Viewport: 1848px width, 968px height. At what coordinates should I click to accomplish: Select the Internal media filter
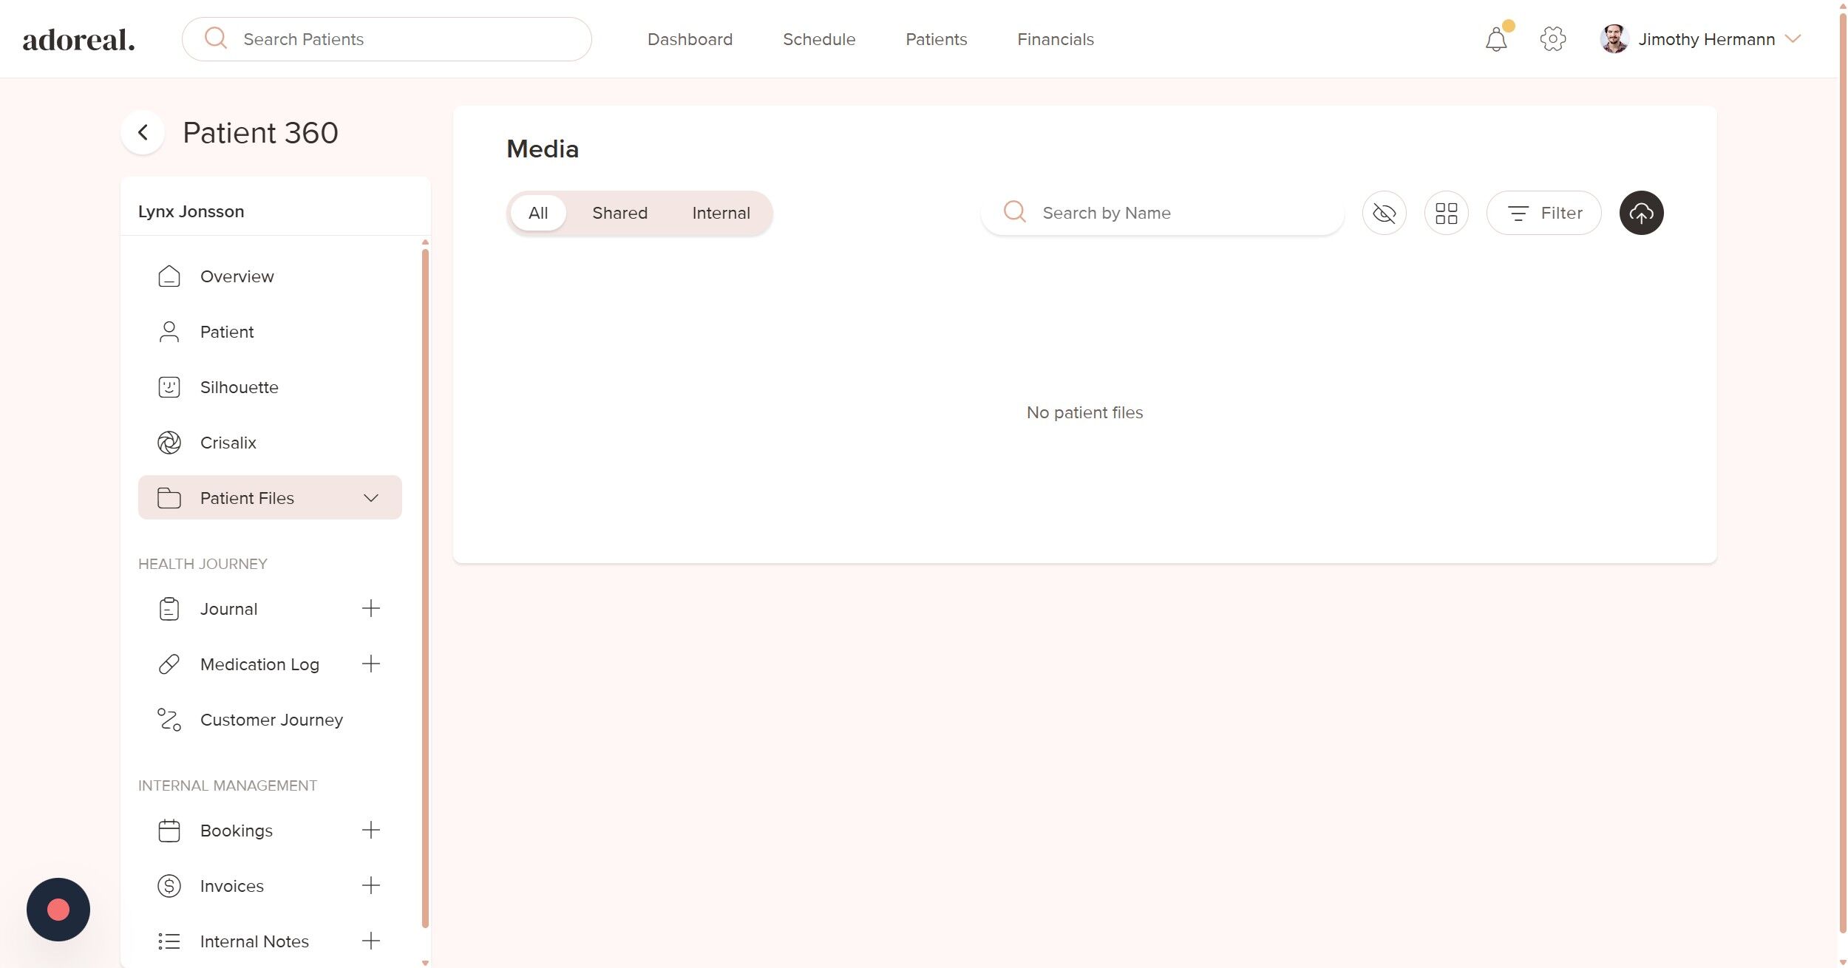[720, 213]
